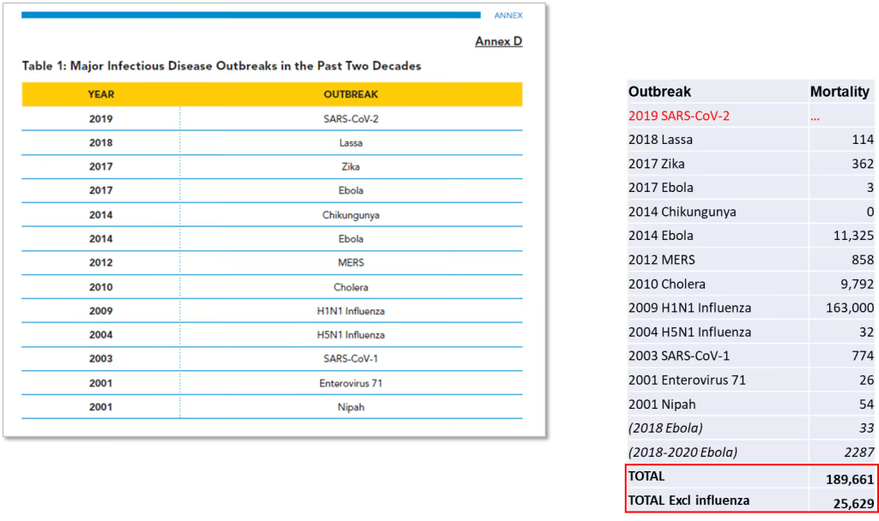Image resolution: width=879 pixels, height=521 pixels.
Task: Select the H1N1 Influenza cell in Annex table
Action: [351, 311]
